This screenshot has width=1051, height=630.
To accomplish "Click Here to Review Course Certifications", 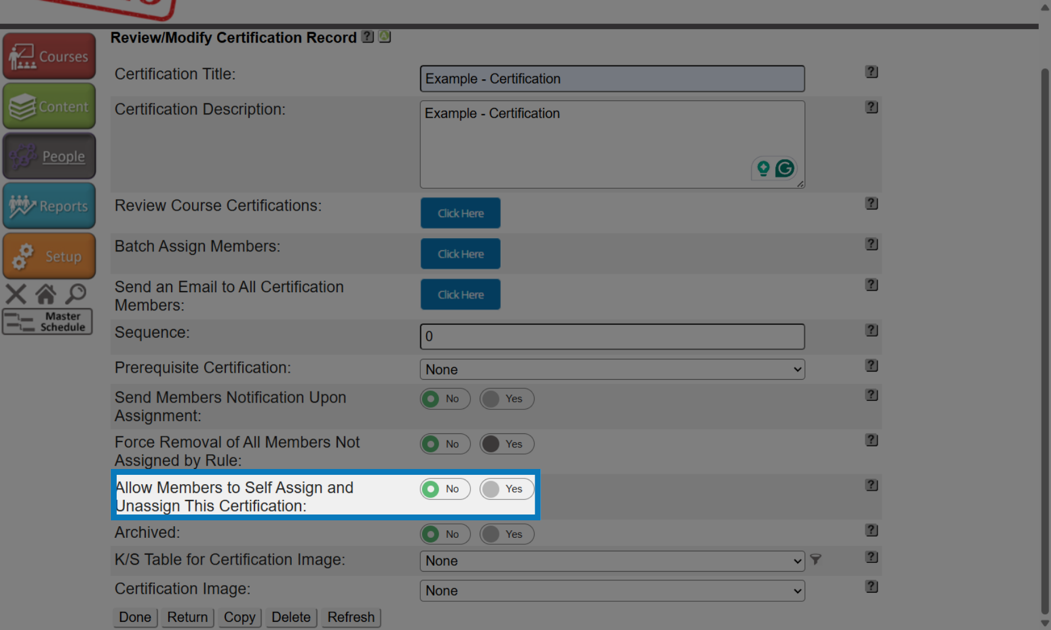I will [460, 213].
